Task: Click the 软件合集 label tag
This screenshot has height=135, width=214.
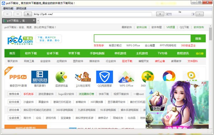Action: [x=14, y=102]
